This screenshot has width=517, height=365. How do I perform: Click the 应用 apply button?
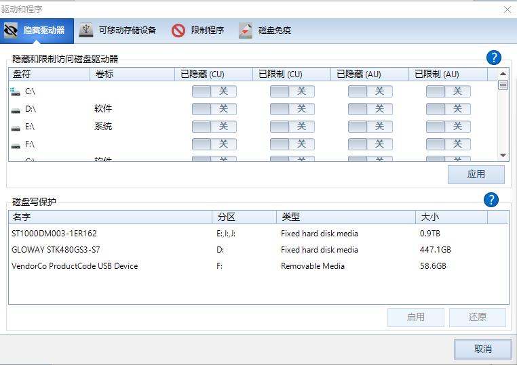(x=476, y=174)
